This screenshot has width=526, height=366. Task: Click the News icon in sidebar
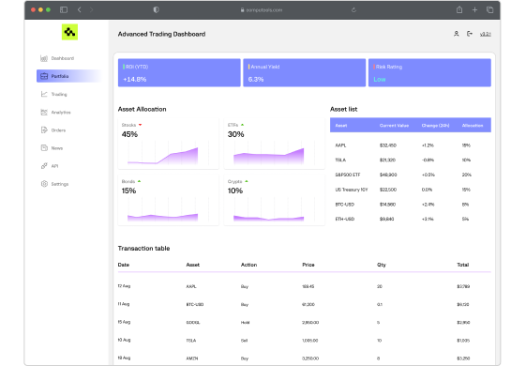[x=44, y=148]
